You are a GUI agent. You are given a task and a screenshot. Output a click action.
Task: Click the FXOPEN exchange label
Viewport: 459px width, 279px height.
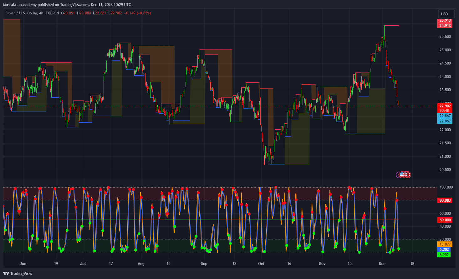[x=52, y=13]
